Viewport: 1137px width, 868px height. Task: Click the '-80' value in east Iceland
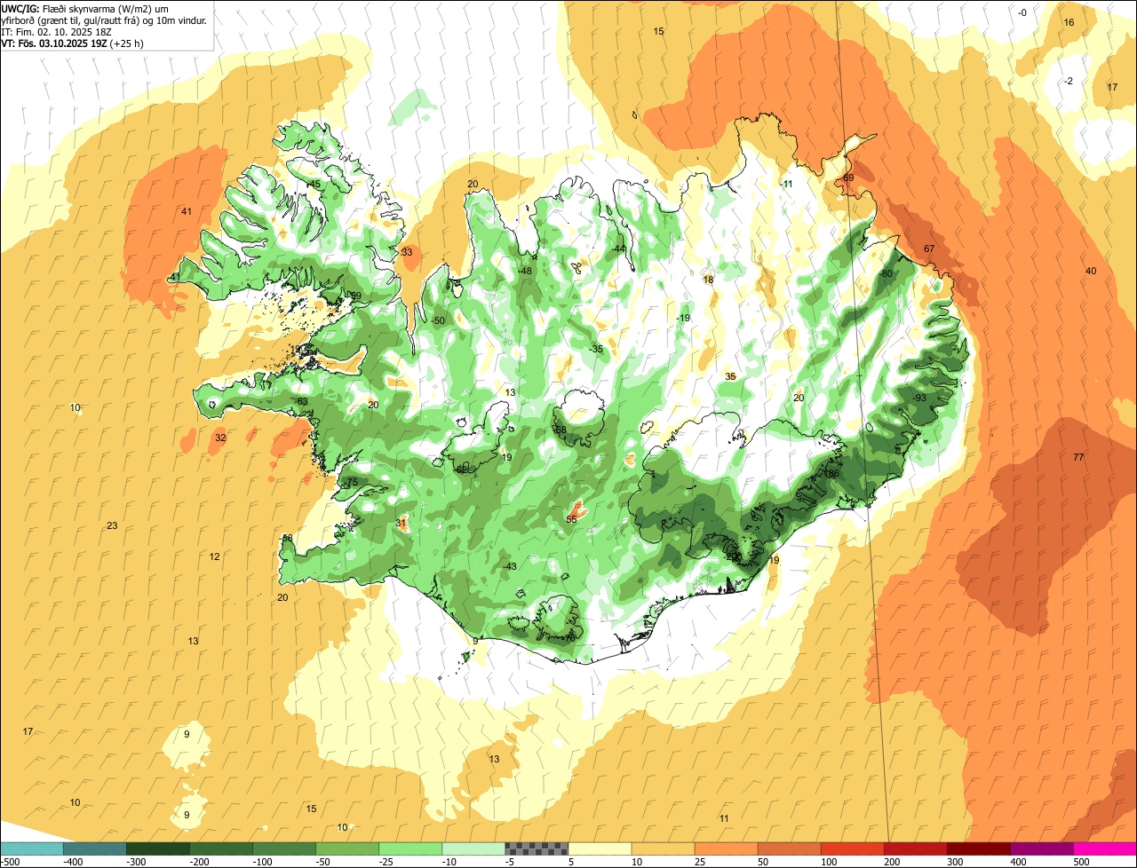pos(885,273)
